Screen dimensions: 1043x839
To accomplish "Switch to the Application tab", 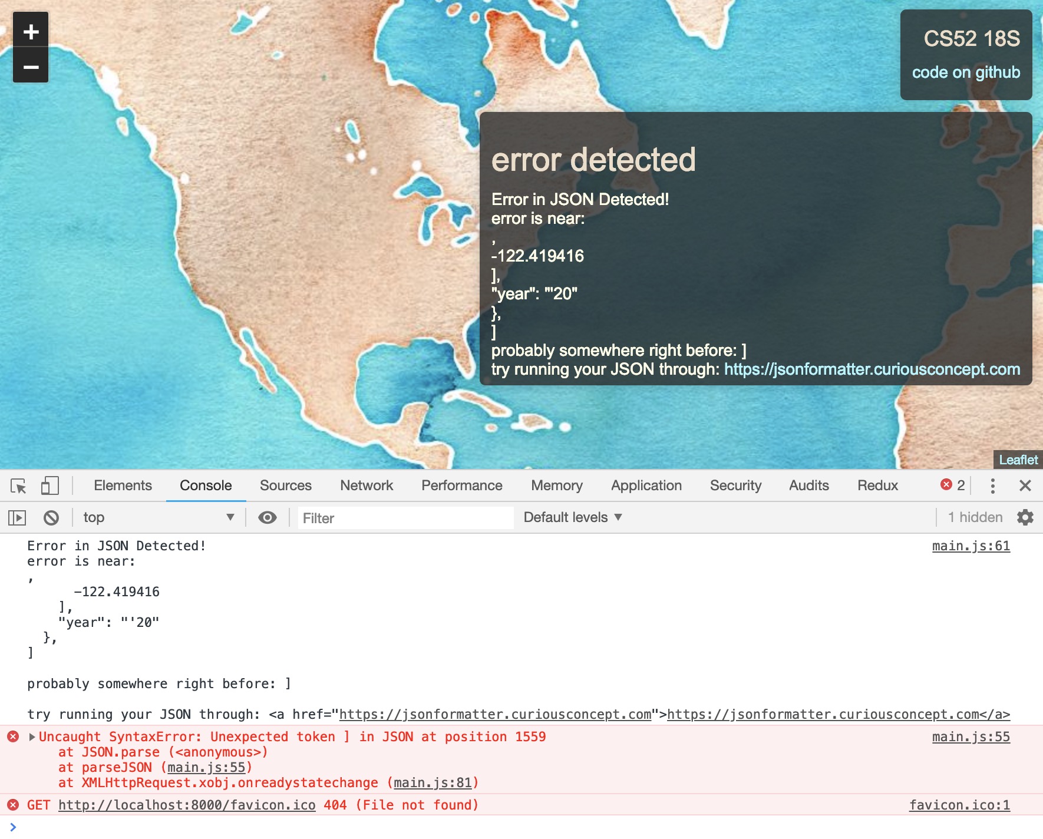I will 646,485.
